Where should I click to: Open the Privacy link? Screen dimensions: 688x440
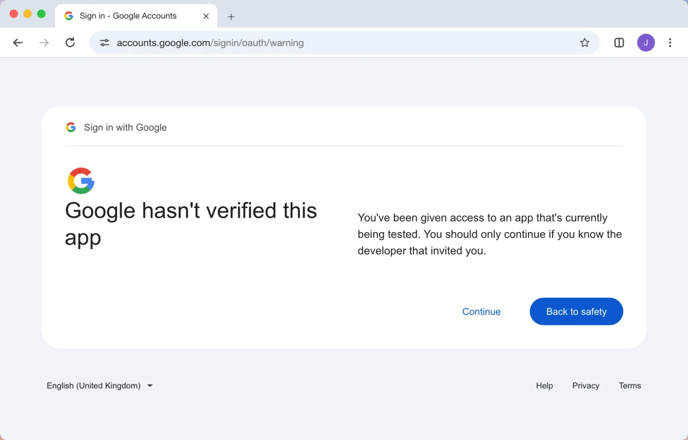tap(586, 386)
